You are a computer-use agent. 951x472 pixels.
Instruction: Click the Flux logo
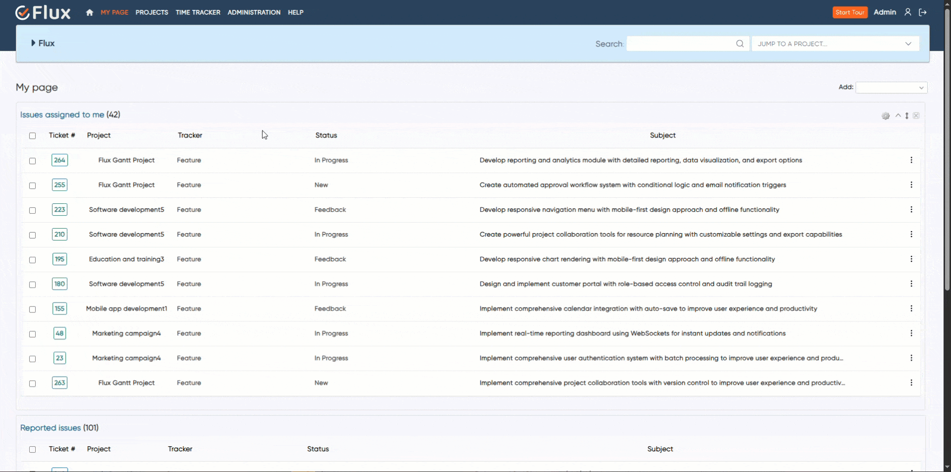42,12
